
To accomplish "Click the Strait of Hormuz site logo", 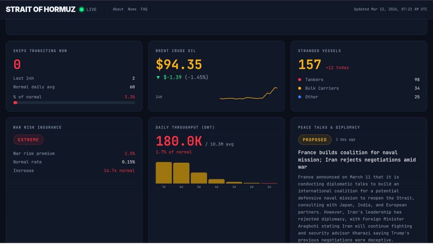I will point(40,9).
